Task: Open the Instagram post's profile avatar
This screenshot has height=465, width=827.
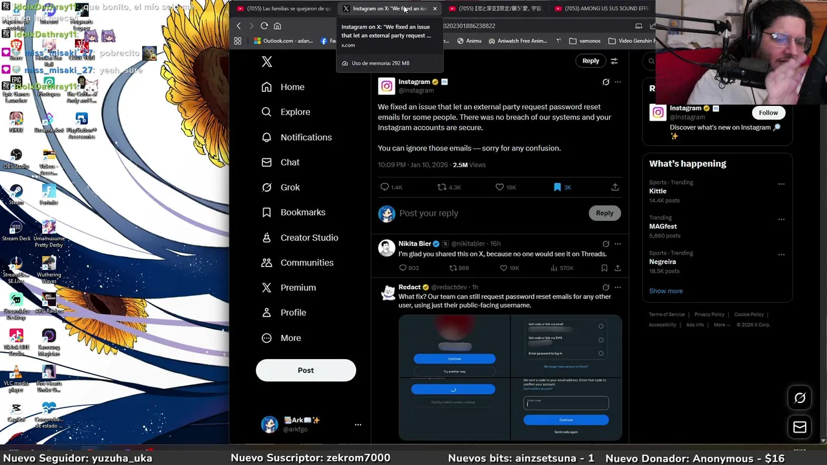Action: click(x=386, y=86)
